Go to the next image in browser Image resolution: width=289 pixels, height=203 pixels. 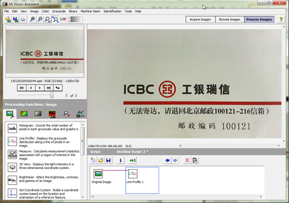tap(40, 88)
